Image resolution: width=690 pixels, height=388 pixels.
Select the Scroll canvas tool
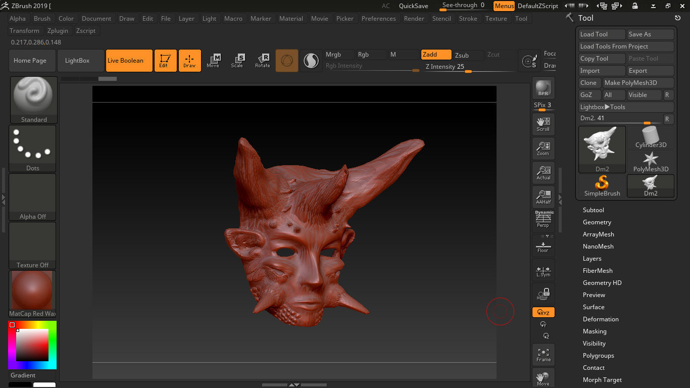coord(543,124)
